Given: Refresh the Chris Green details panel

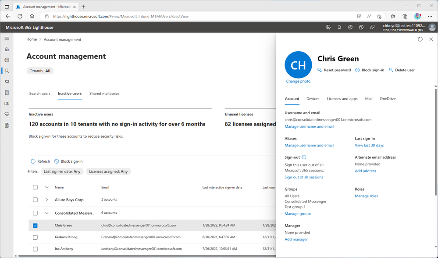Looking at the screenshot, I should [420, 39].
